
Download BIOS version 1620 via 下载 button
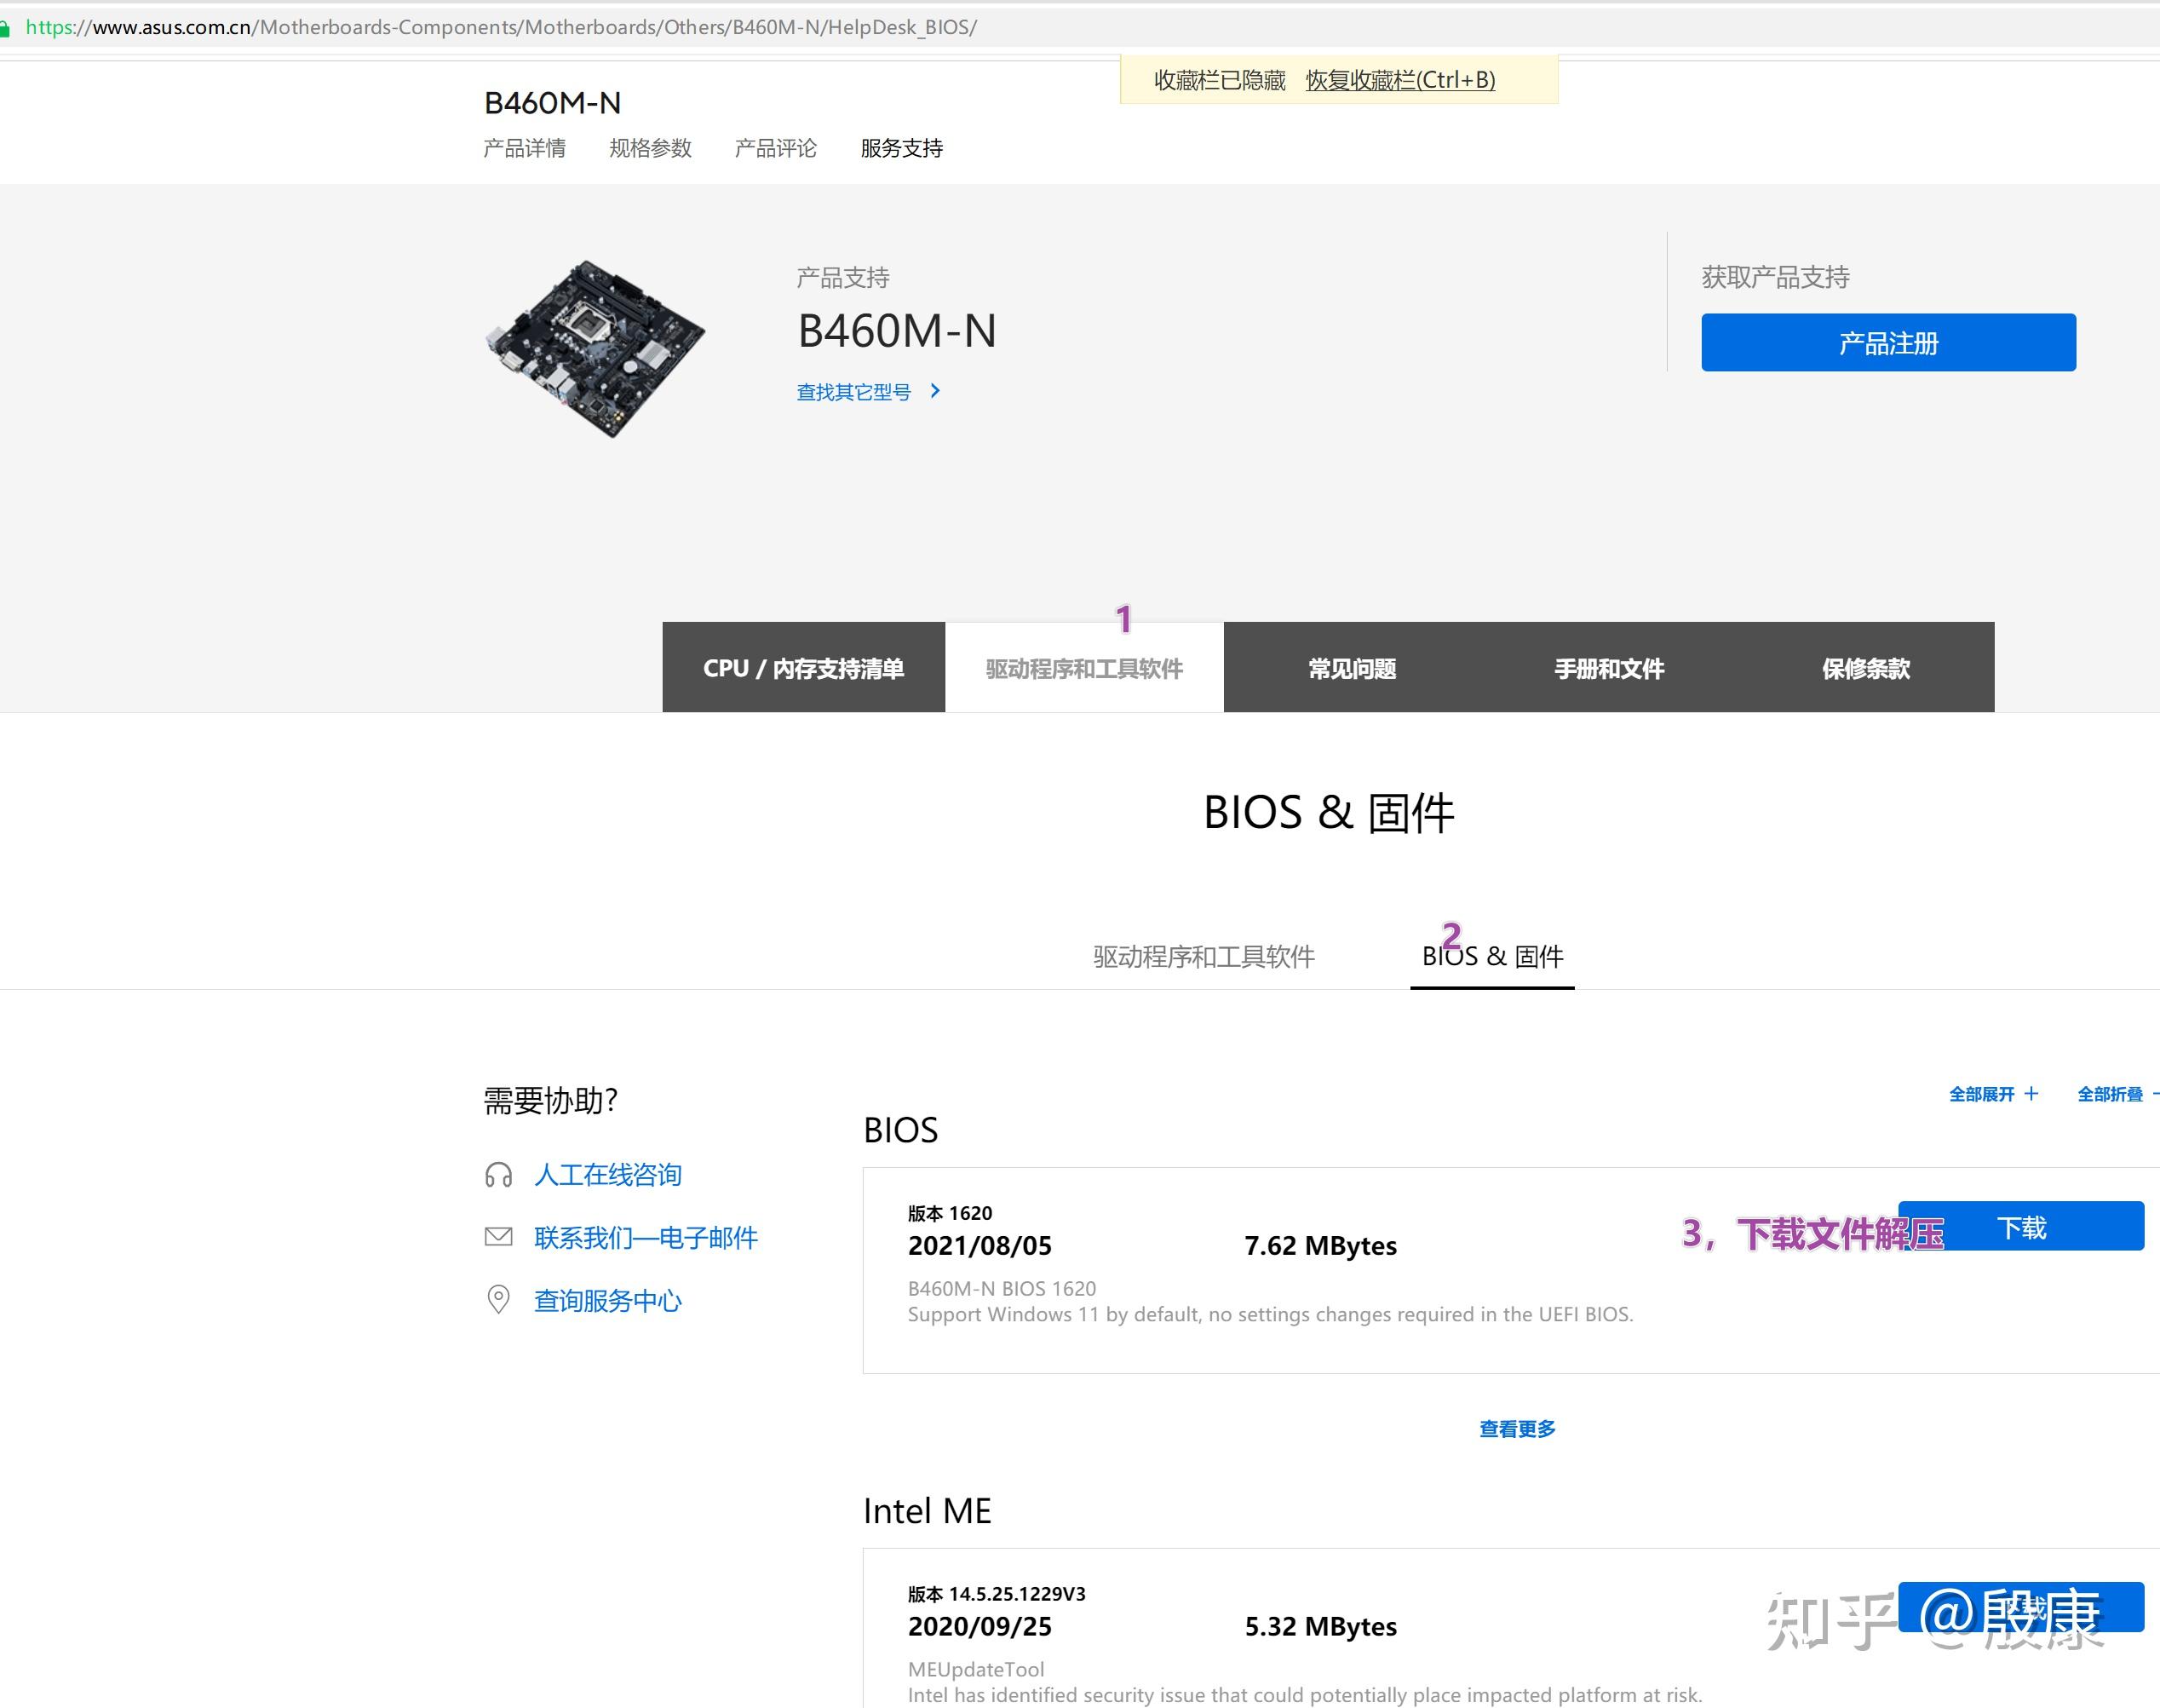2022,1227
